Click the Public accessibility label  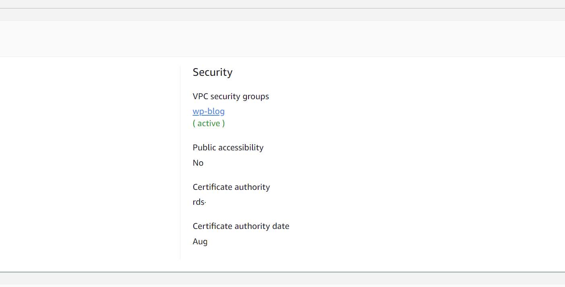coord(228,148)
